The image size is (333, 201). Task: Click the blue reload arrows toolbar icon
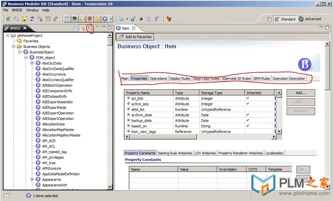tap(32, 19)
